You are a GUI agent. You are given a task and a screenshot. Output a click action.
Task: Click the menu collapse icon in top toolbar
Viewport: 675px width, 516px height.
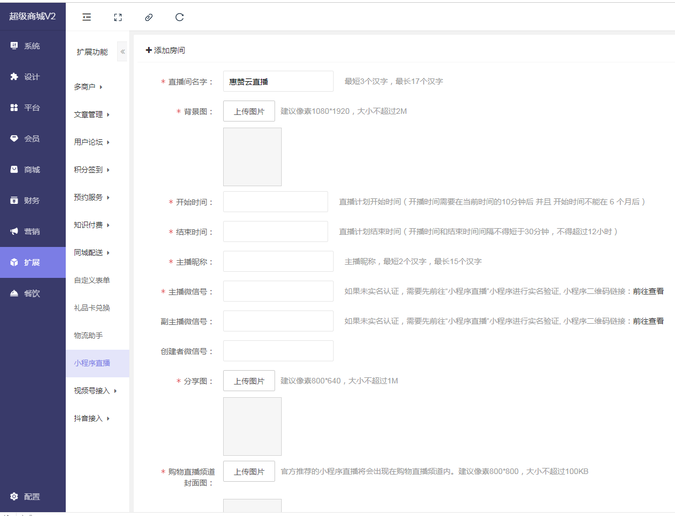(87, 17)
